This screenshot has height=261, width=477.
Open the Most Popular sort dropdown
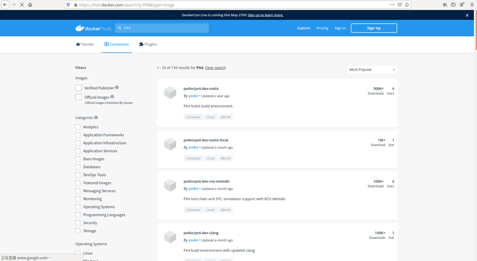coord(372,70)
